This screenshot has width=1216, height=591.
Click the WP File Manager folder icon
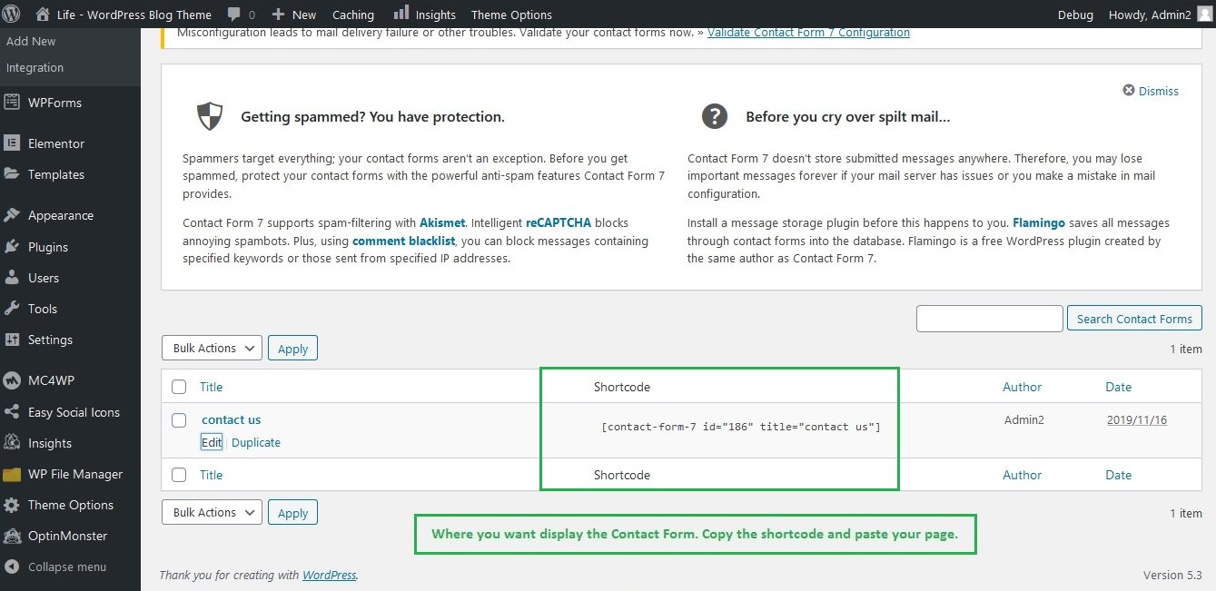pyautogui.click(x=12, y=474)
